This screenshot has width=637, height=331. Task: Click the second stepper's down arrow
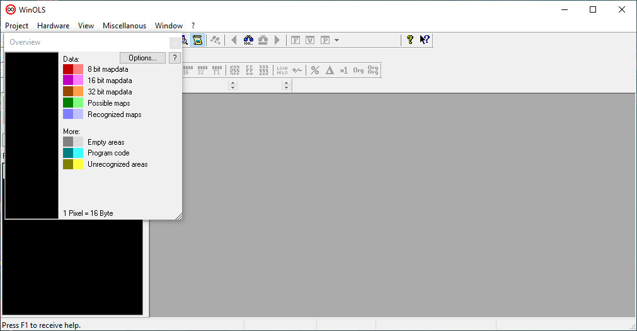[x=286, y=88]
